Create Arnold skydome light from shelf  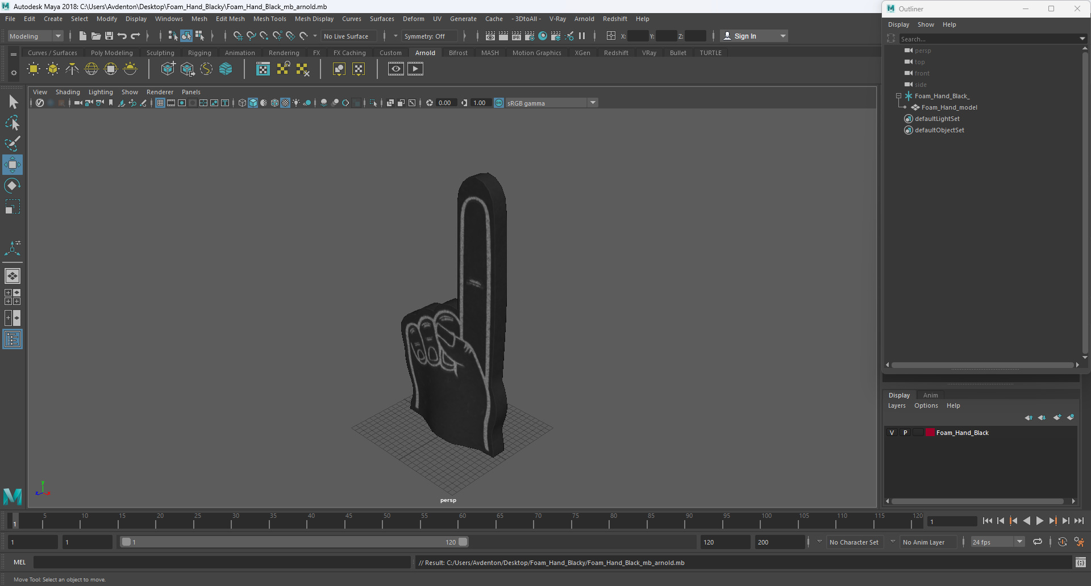pyautogui.click(x=91, y=69)
